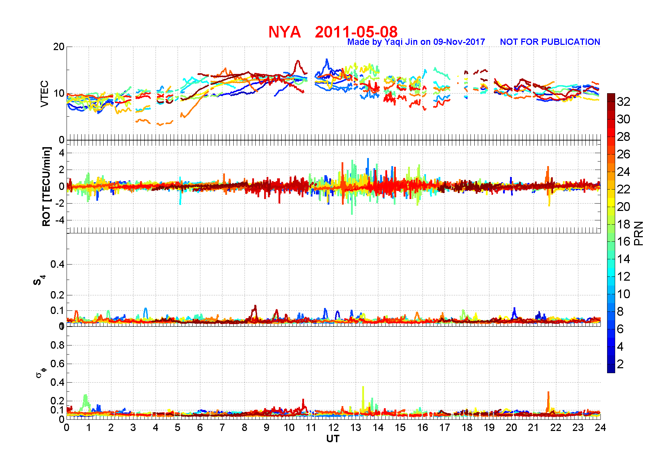Click the colorbar tick label 24
The height and width of the screenshot is (466, 667).
tap(624, 172)
